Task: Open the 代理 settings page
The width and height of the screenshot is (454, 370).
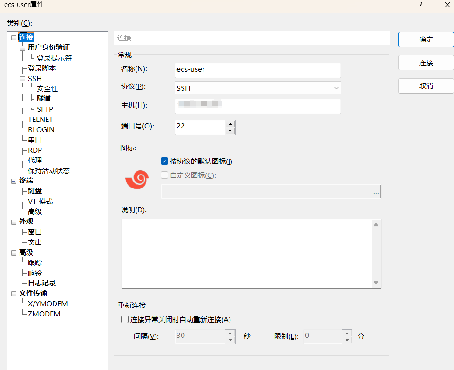Action: pyautogui.click(x=35, y=160)
